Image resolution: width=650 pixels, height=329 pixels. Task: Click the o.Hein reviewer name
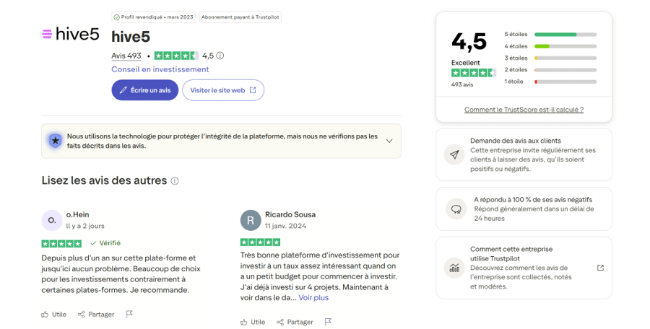pos(77,214)
